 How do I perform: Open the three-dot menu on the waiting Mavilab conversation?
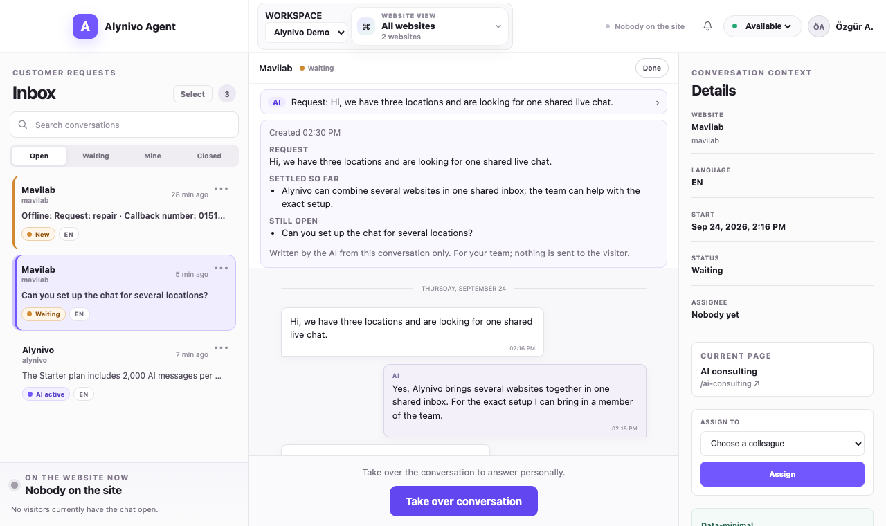point(221,268)
